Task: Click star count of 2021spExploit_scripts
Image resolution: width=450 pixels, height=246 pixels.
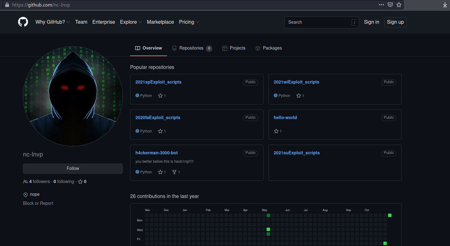Action: click(162, 96)
